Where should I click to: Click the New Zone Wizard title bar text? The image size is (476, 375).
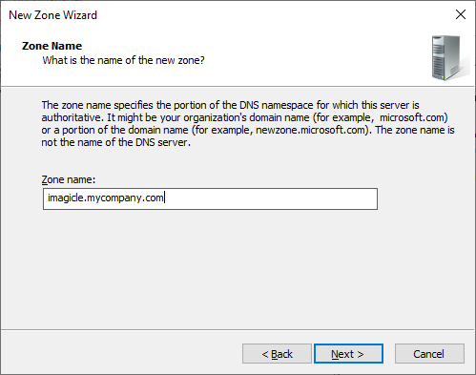point(52,15)
